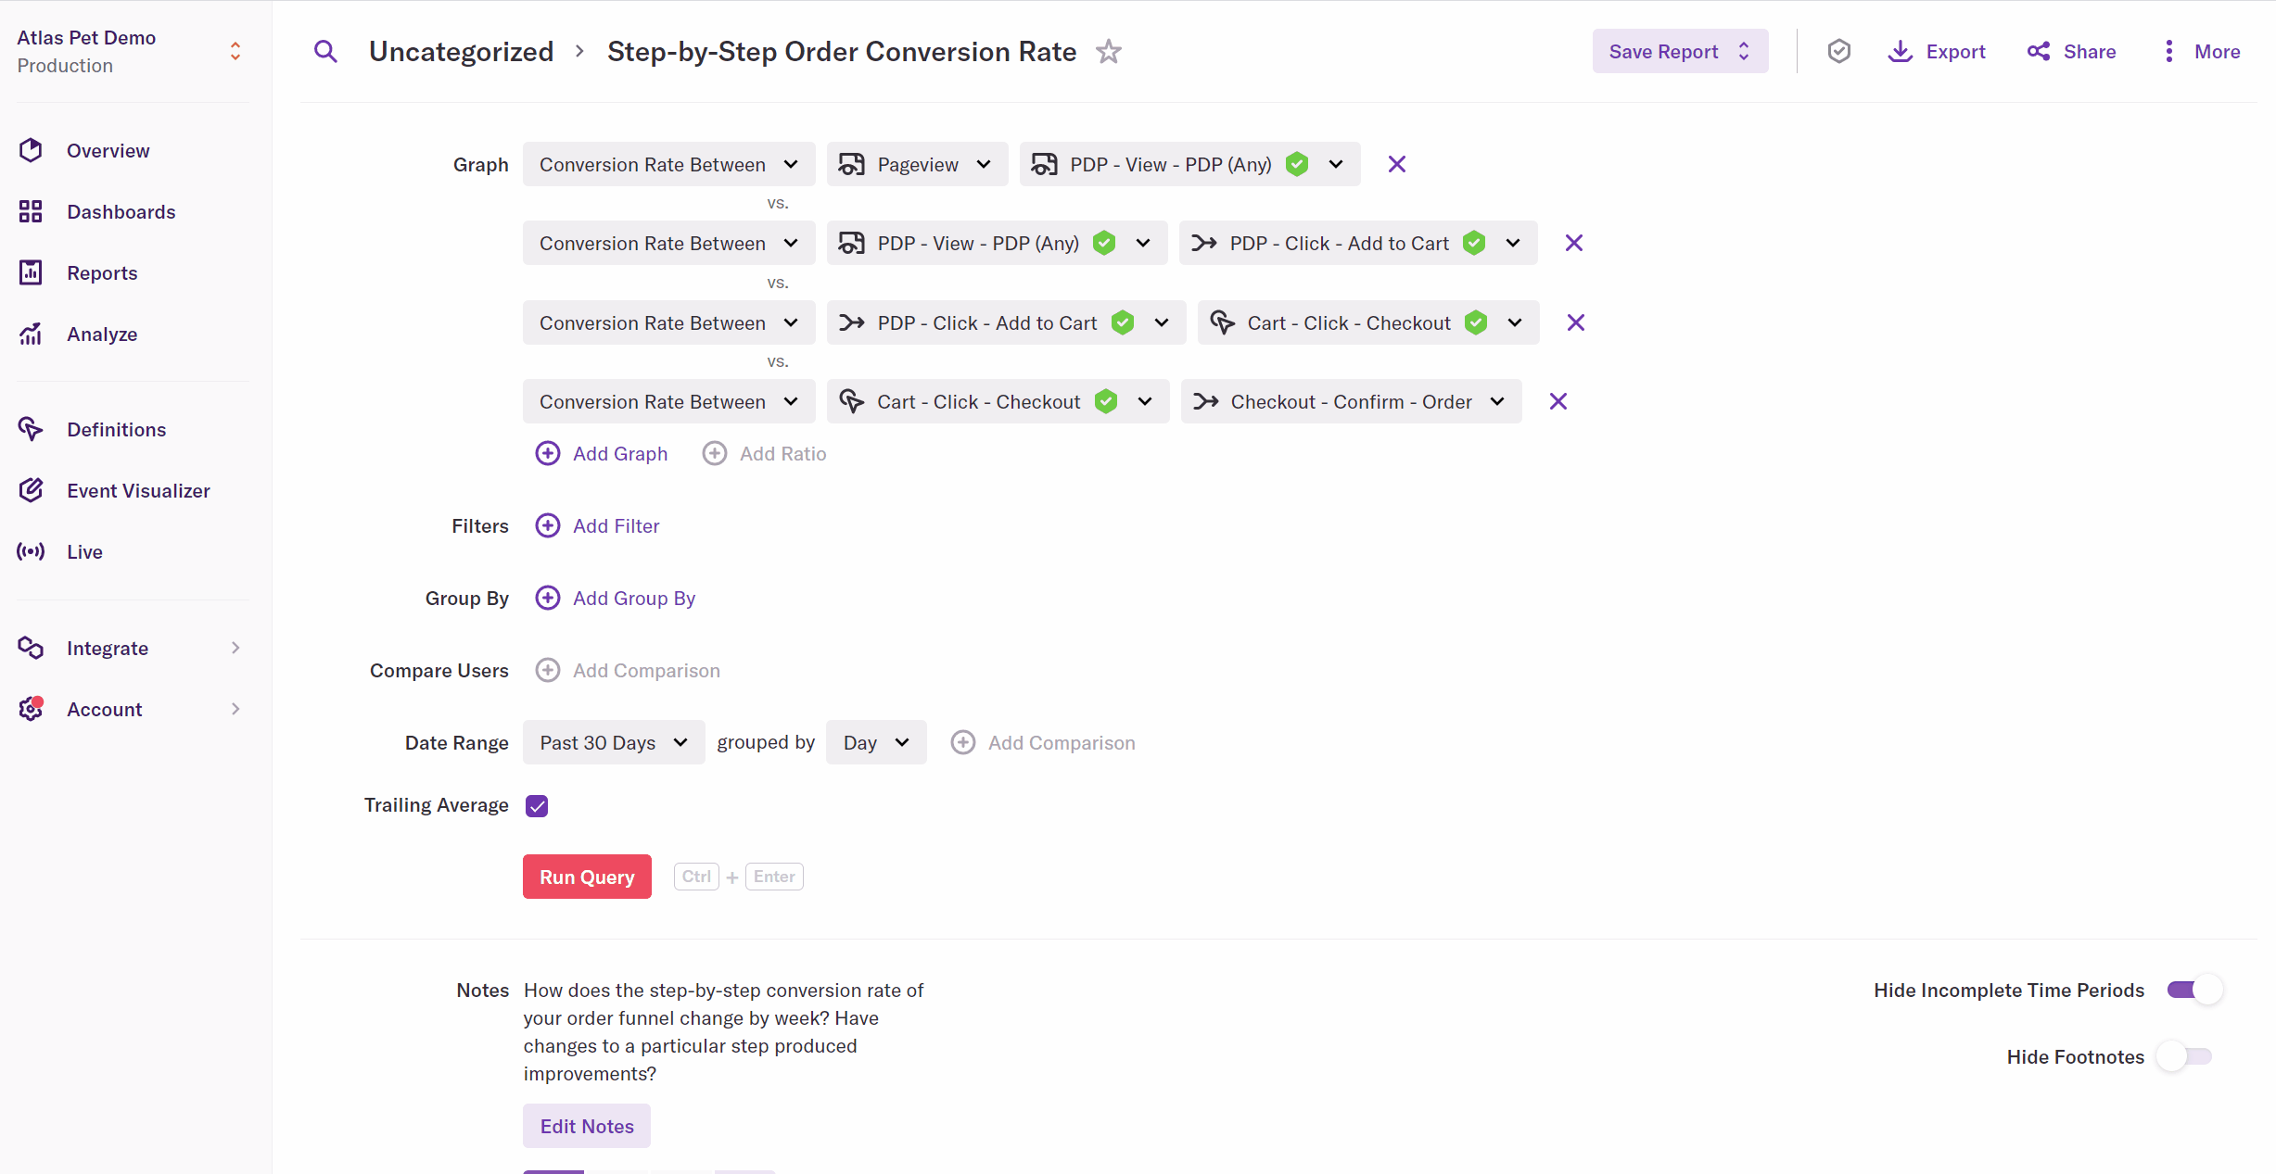
Task: Remove the Checkout Confirm Order graph row
Action: coord(1558,402)
